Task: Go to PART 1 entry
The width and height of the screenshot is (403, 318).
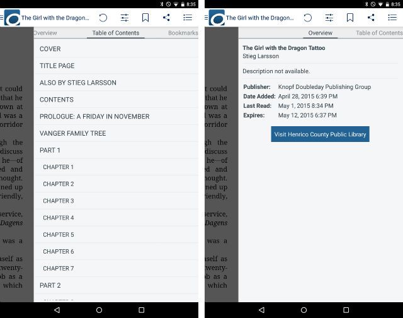Action: click(x=116, y=150)
